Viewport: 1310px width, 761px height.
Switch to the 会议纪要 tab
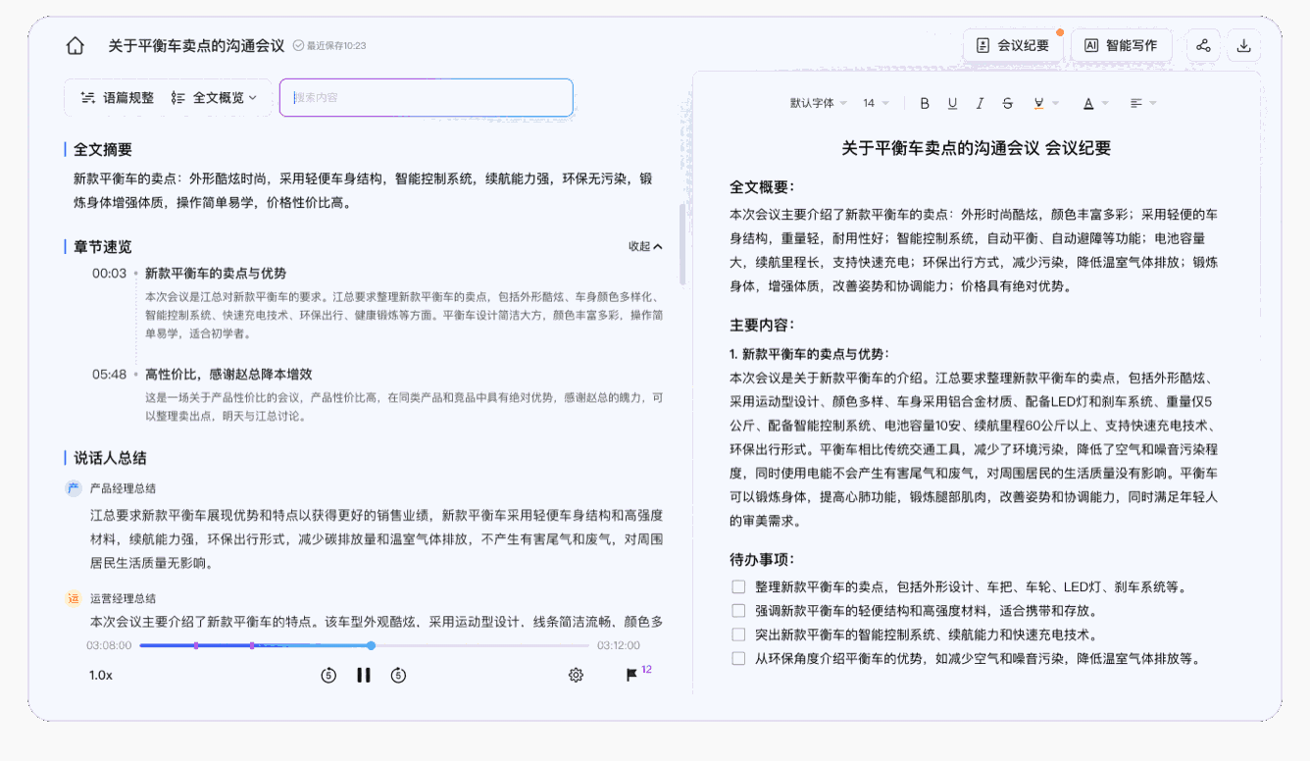point(1014,45)
